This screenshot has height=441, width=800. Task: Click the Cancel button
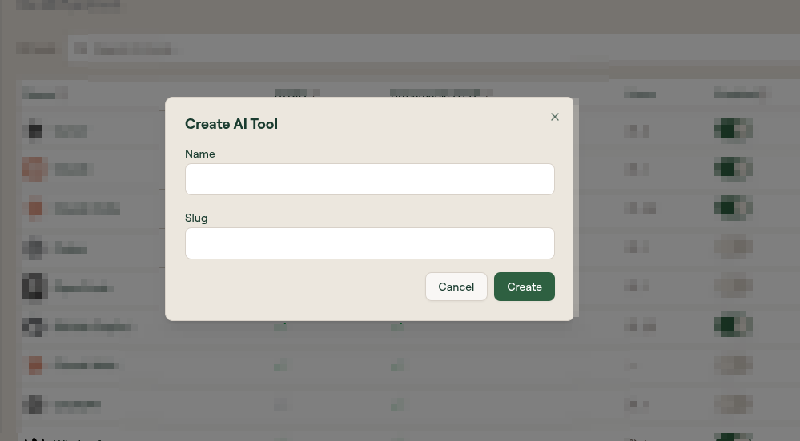[456, 287]
